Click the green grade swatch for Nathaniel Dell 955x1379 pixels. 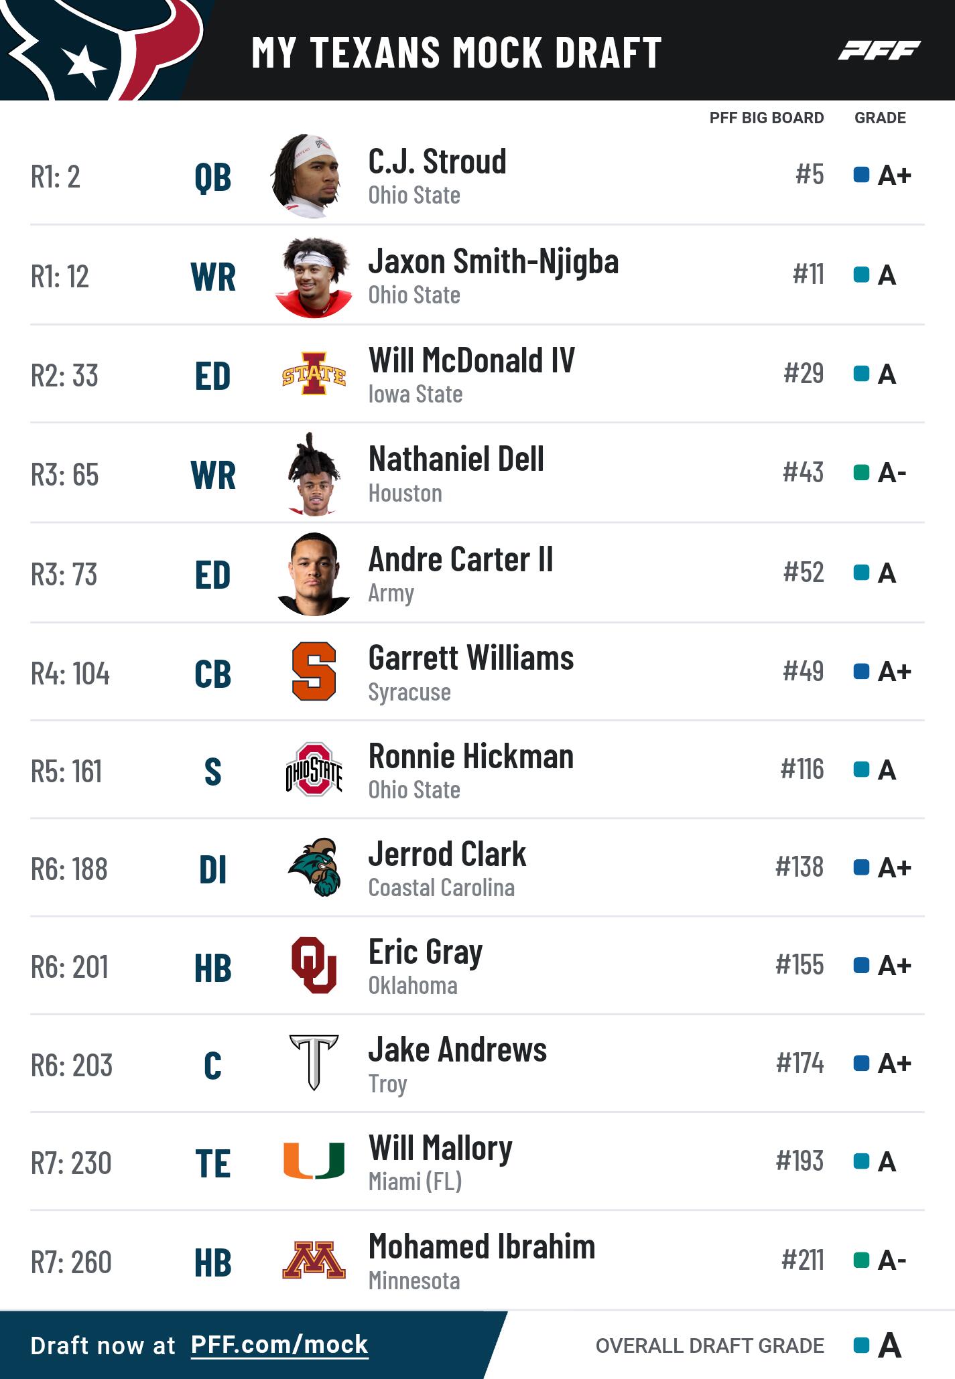pyautogui.click(x=861, y=473)
